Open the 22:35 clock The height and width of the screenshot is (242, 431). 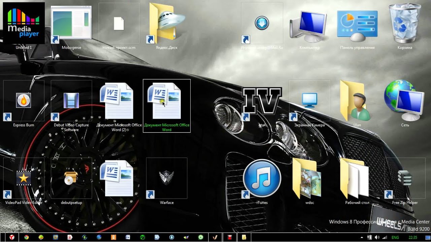[x=412, y=237]
